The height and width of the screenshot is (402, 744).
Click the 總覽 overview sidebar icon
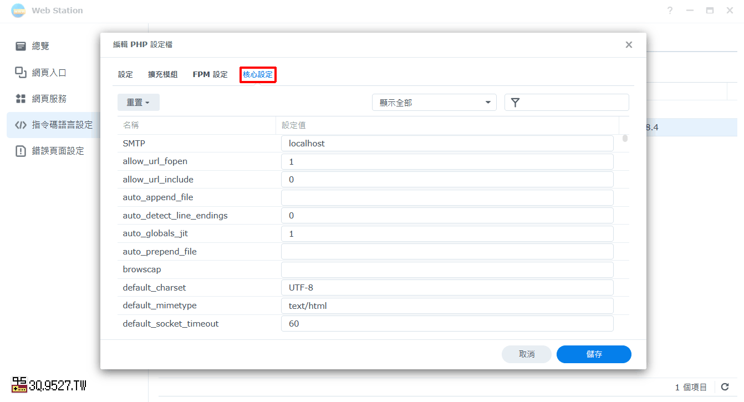(x=21, y=46)
